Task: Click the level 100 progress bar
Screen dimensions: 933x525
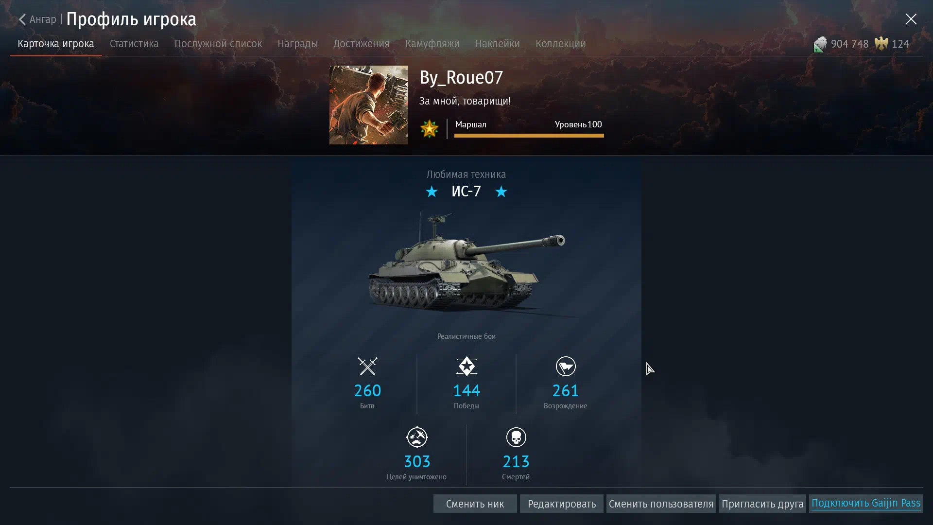Action: [x=529, y=136]
